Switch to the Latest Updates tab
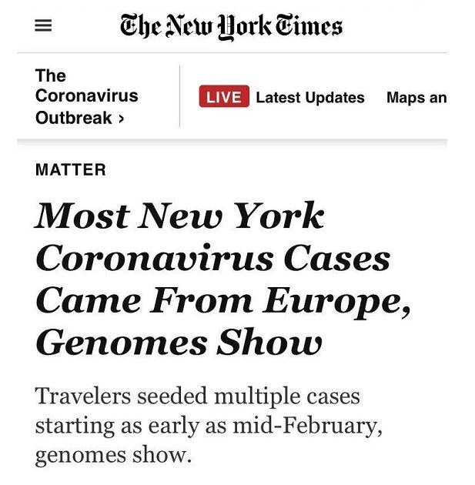This screenshot has width=475, height=485. point(309,98)
